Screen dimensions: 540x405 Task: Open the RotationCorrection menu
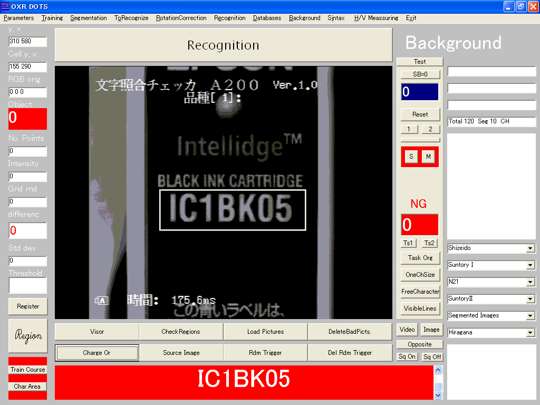(x=181, y=18)
